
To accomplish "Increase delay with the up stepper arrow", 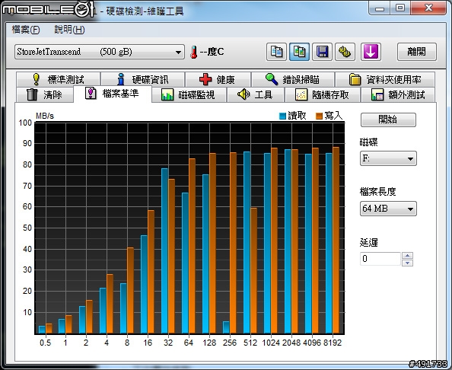I will tap(407, 256).
